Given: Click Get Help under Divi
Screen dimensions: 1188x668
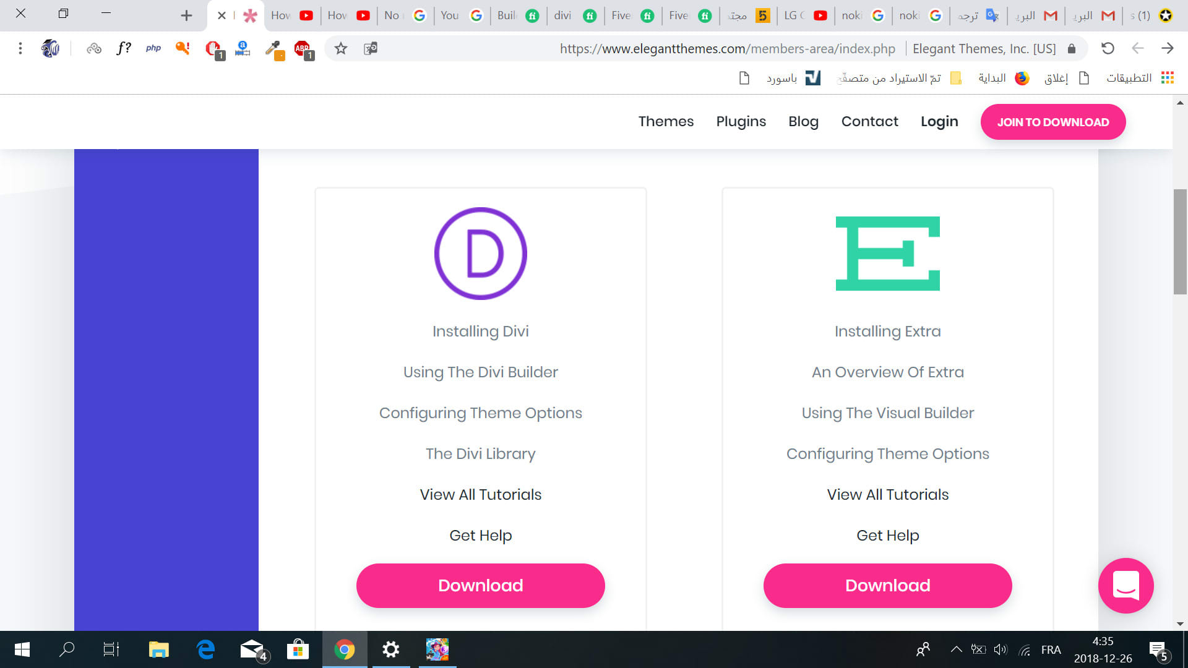Looking at the screenshot, I should point(481,536).
